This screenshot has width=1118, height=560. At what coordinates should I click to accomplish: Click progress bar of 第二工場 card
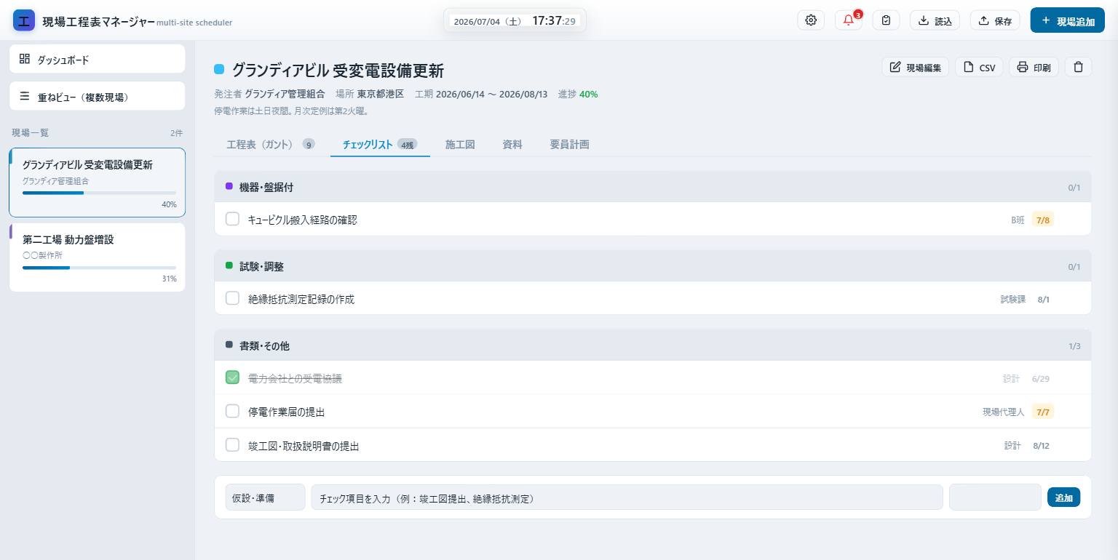click(x=99, y=268)
